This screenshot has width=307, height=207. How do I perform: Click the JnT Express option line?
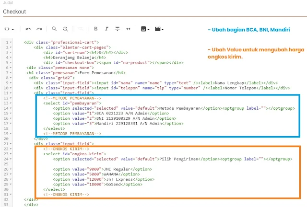[104, 179]
